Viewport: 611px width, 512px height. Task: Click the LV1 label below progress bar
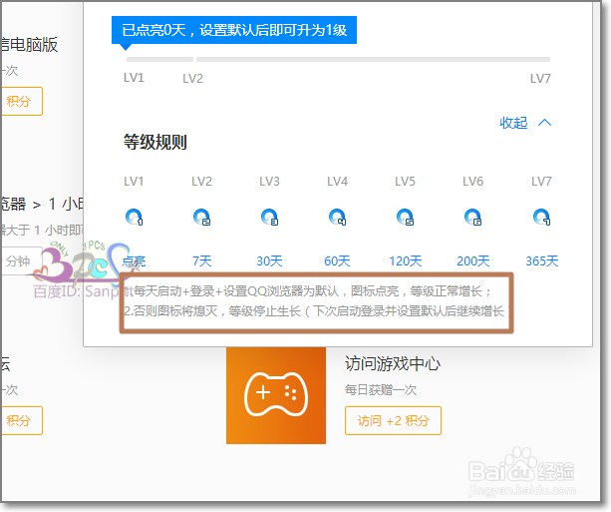[x=134, y=78]
